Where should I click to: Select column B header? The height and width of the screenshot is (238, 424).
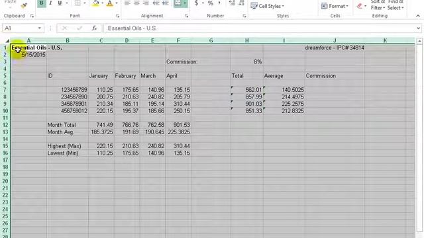(68, 40)
